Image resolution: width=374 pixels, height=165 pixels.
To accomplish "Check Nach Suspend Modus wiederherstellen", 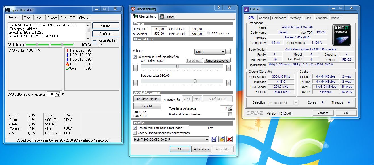I will pos(135,133).
